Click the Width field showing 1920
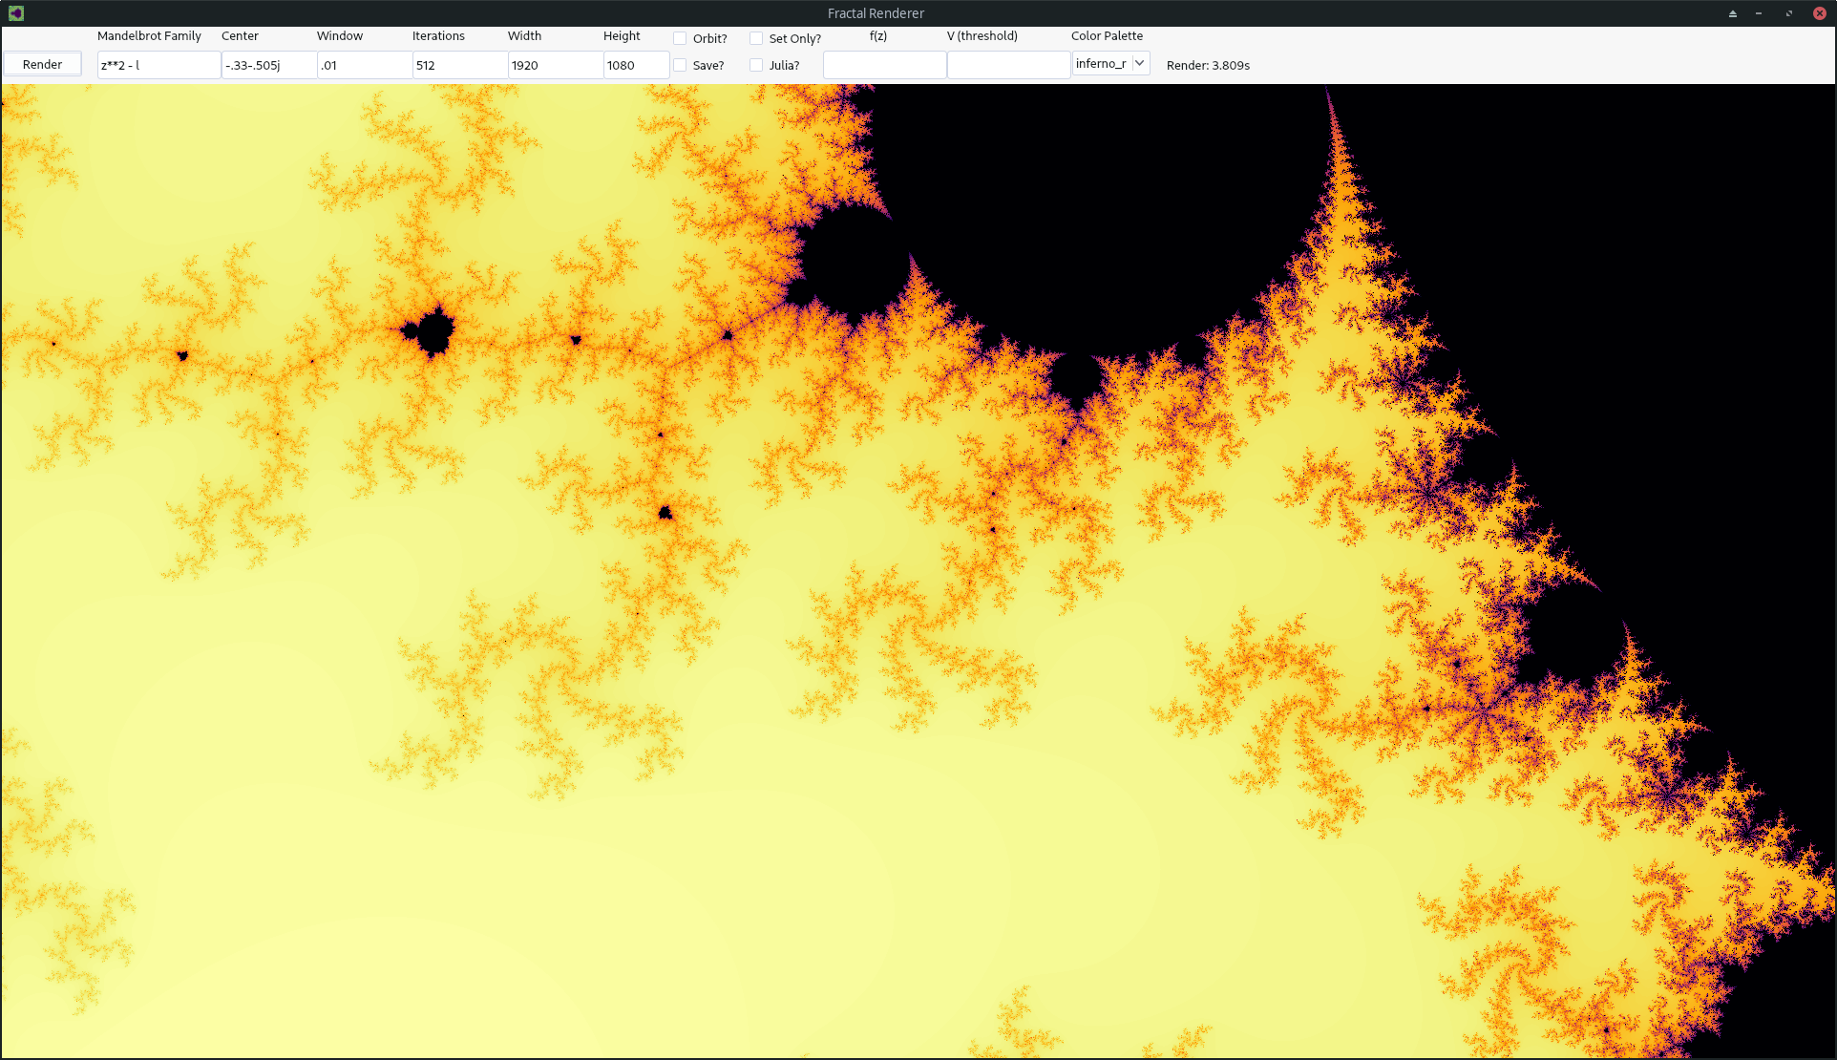Viewport: 1837px width, 1060px height. 555,65
